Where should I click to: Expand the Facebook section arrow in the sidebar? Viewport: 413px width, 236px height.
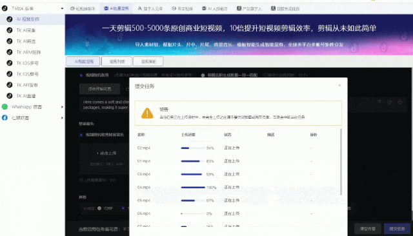pos(62,117)
